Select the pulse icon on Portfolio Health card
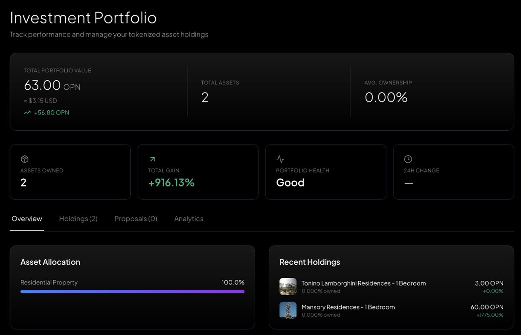The image size is (521, 335). point(280,159)
